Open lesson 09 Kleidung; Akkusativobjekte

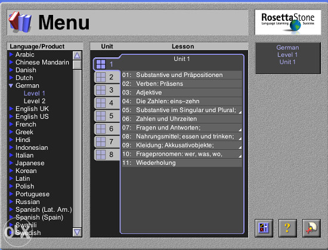click(x=182, y=145)
